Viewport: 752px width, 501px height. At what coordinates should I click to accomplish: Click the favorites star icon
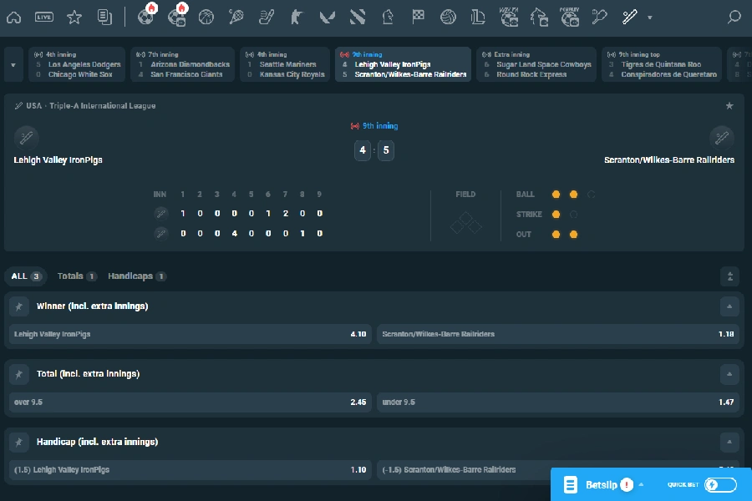pos(75,17)
